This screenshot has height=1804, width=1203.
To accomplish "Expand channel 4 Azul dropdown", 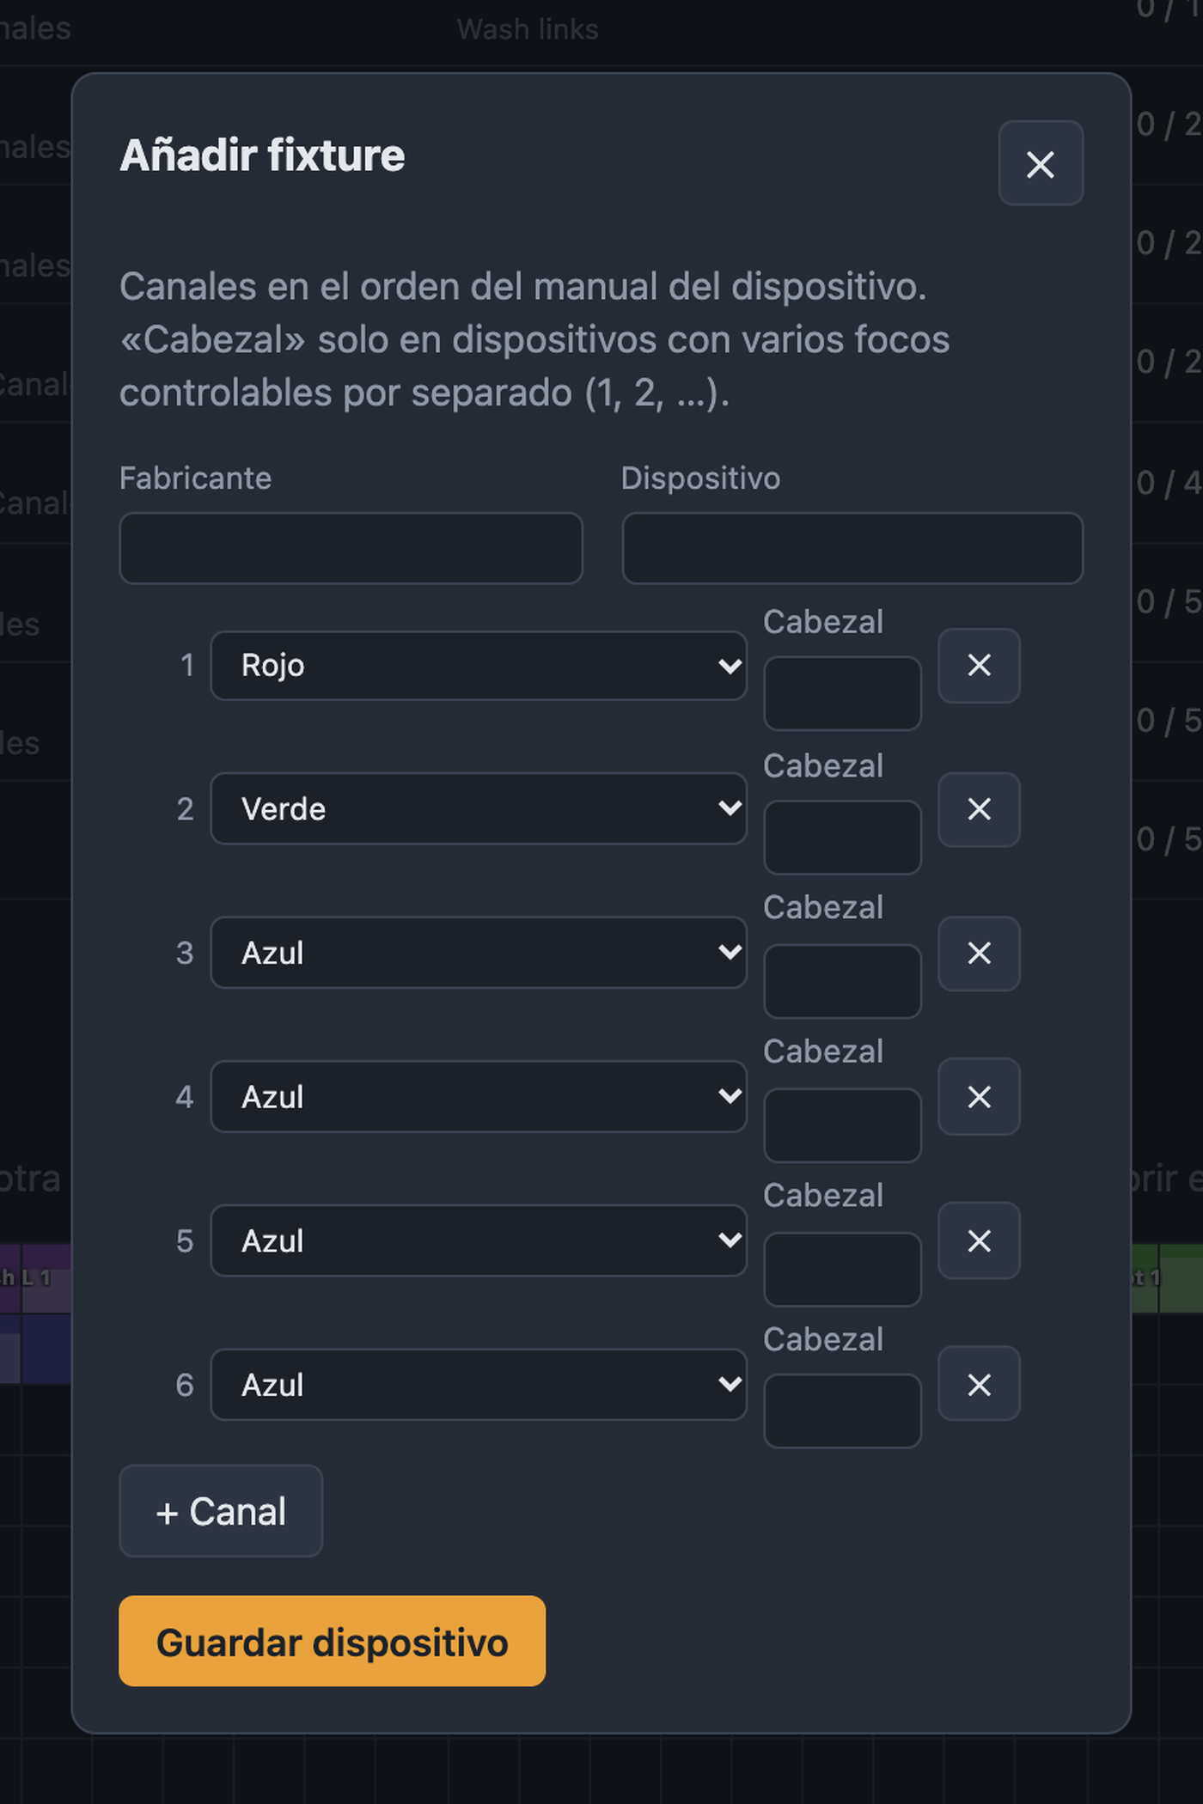I will pos(479,1097).
